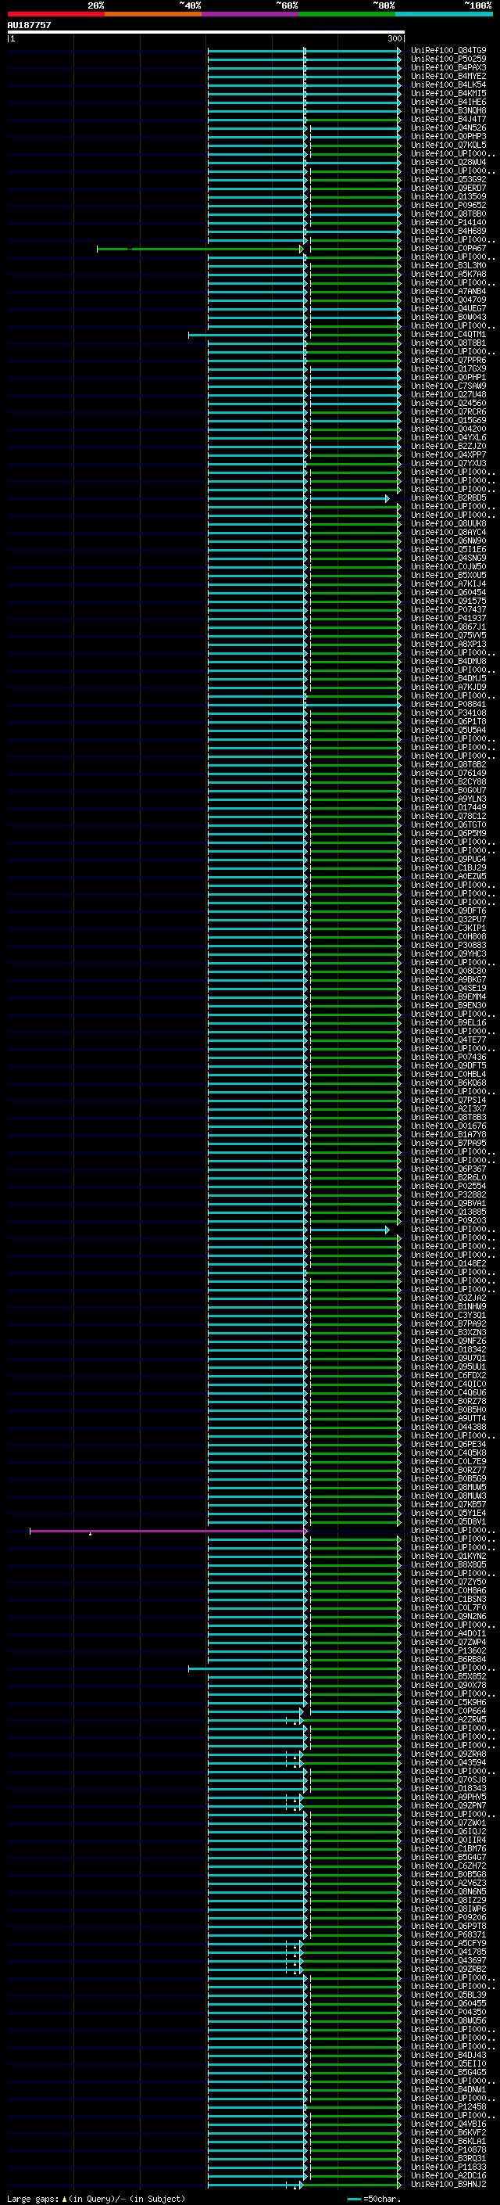500x2205 pixels.
Task: Click hit label UniRef100_C0PA67
Action: [x=448, y=248]
